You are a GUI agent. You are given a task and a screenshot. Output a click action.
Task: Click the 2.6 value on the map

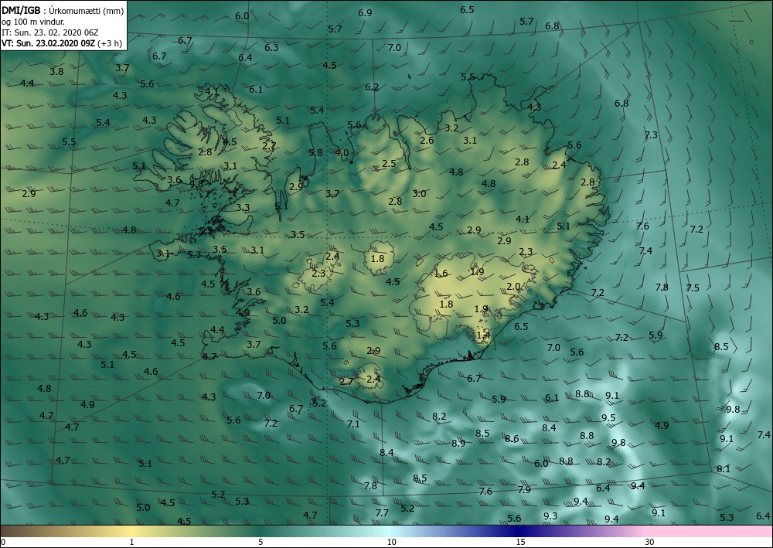[427, 141]
